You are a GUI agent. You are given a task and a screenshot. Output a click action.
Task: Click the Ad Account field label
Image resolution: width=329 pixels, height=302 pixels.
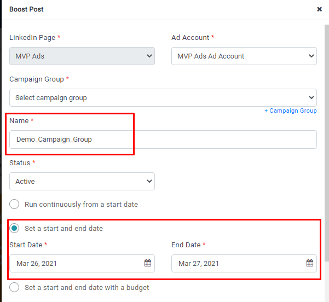coord(190,37)
